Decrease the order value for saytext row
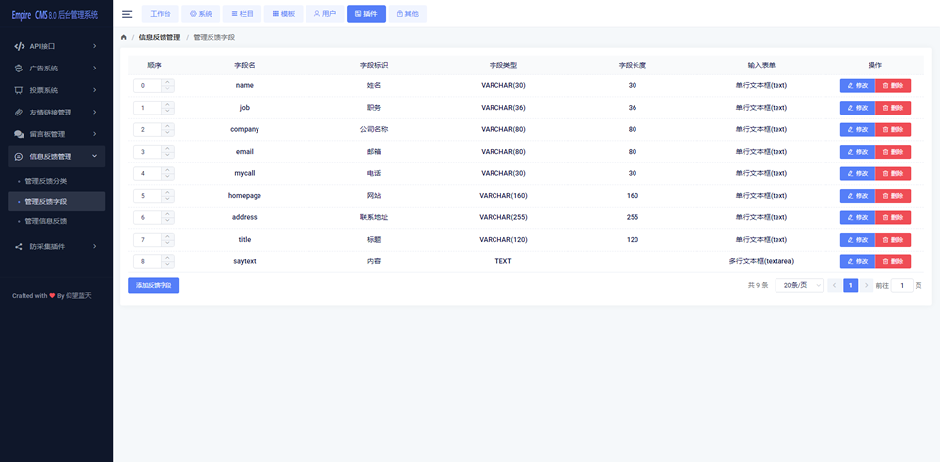 click(x=167, y=265)
